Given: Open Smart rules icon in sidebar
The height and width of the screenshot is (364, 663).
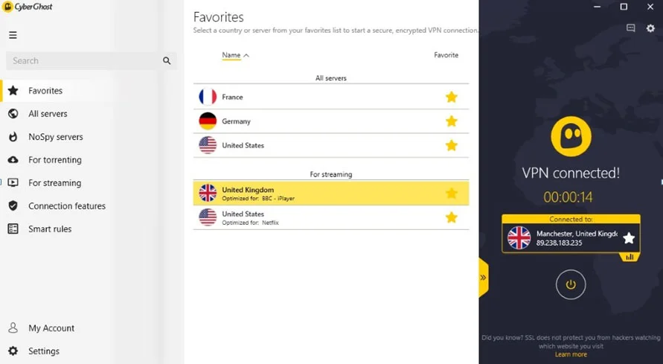Looking at the screenshot, I should click(13, 229).
